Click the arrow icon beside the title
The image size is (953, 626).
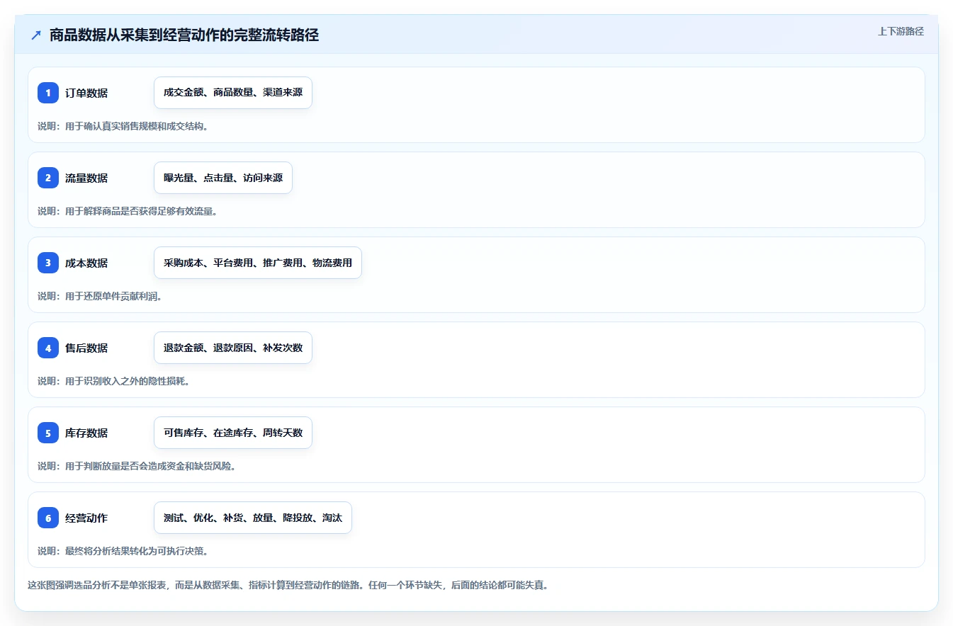[x=36, y=35]
